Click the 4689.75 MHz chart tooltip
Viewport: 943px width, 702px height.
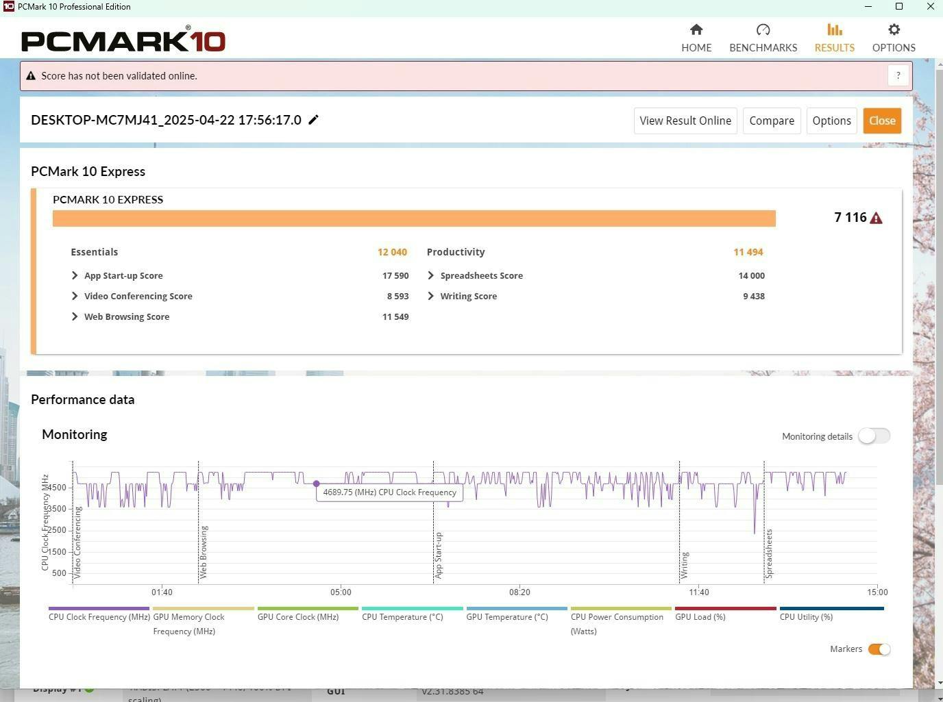coord(389,492)
